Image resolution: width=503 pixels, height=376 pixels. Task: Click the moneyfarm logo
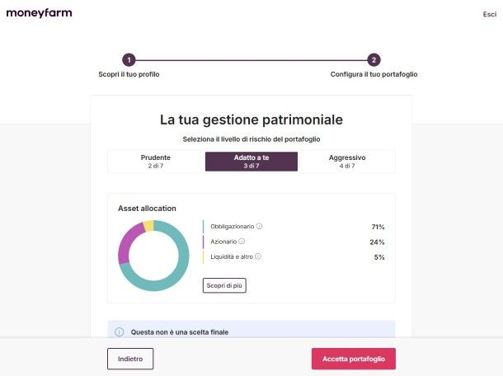(39, 13)
